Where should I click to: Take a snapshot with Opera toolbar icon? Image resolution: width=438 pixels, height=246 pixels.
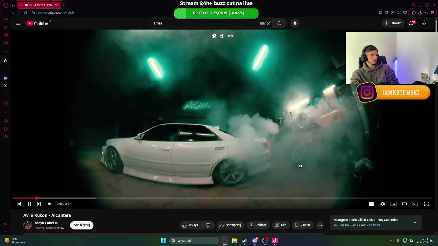pyautogui.click(x=386, y=13)
